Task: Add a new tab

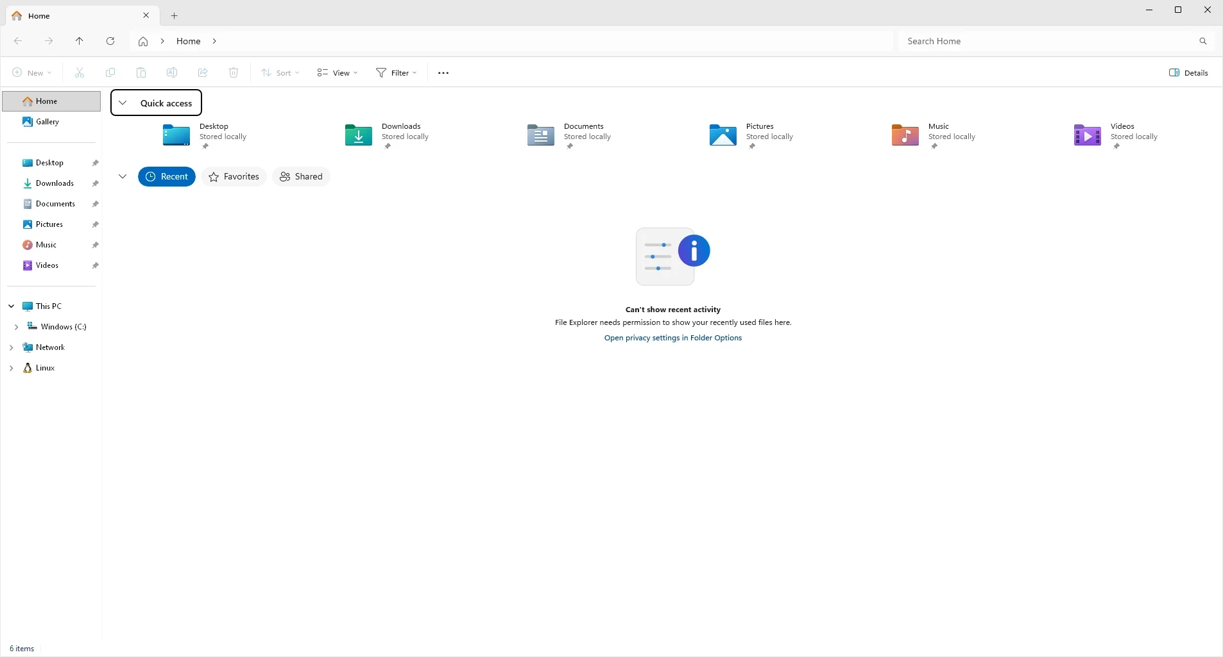Action: point(175,15)
